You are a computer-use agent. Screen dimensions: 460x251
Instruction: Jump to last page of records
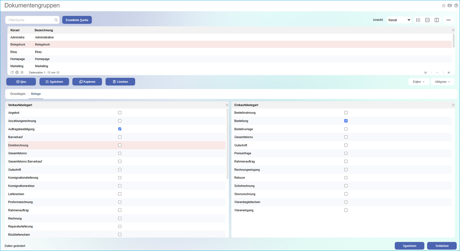pyautogui.click(x=449, y=73)
